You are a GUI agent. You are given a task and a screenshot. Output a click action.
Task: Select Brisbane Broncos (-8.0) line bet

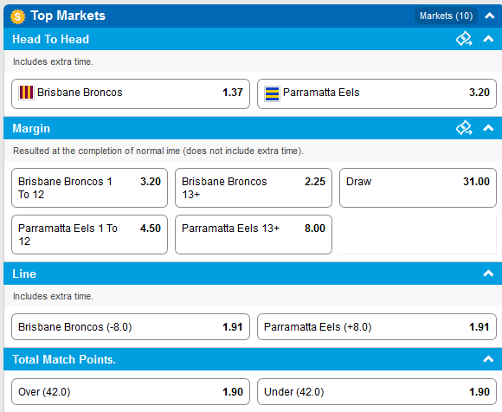[x=131, y=327]
